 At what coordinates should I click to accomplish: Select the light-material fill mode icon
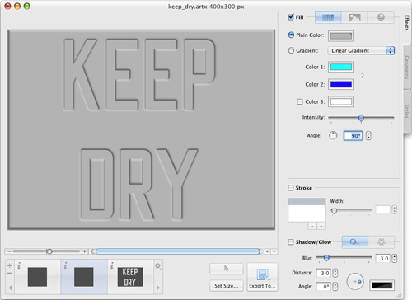coord(381,17)
